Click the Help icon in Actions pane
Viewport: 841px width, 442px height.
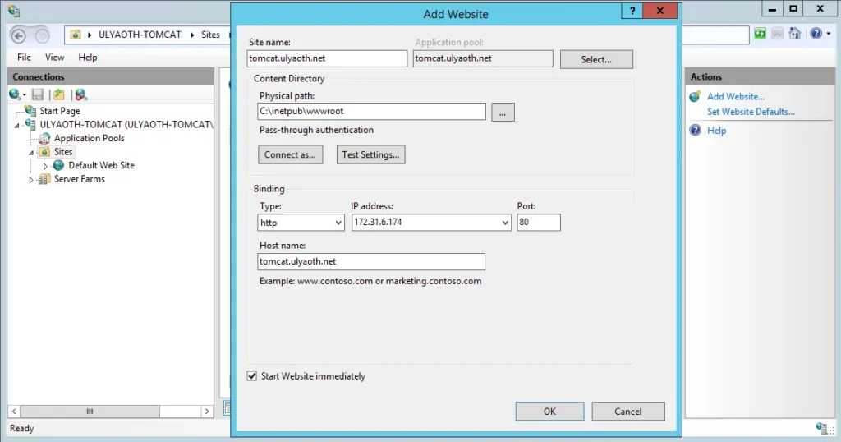point(696,131)
